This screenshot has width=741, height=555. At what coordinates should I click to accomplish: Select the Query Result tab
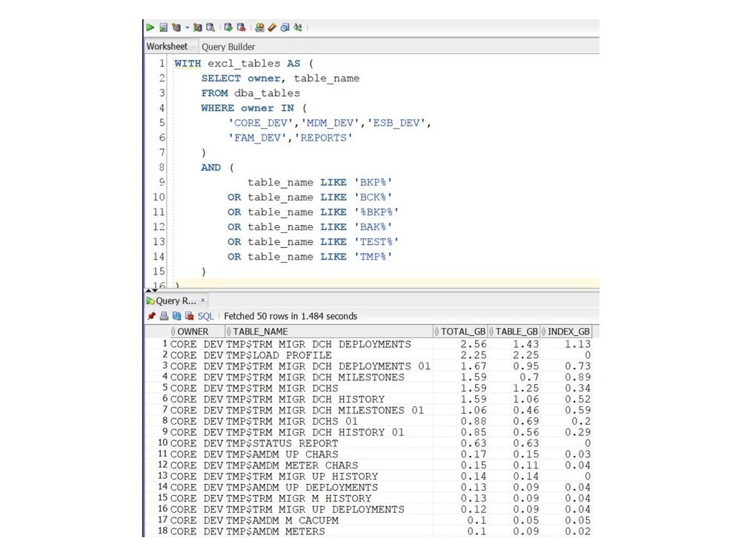[x=176, y=300]
